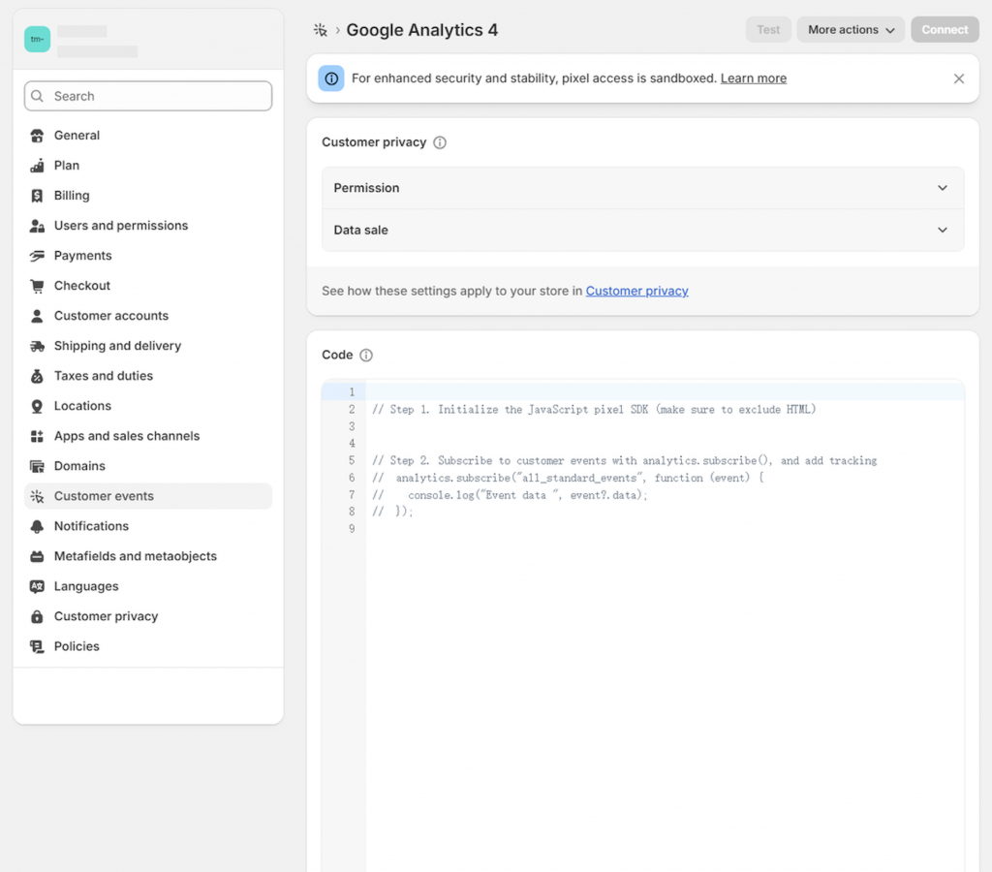The width and height of the screenshot is (992, 872).
Task: Go to Plan settings
Action: [x=148, y=166]
